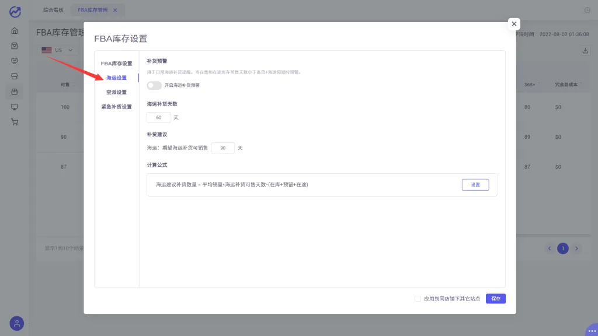Image resolution: width=598 pixels, height=336 pixels.
Task: Click the 冗余总成本 column header
Action: pos(566,85)
